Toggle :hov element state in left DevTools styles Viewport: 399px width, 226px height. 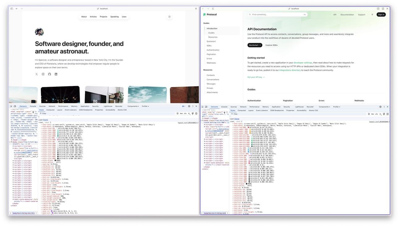tap(181, 113)
